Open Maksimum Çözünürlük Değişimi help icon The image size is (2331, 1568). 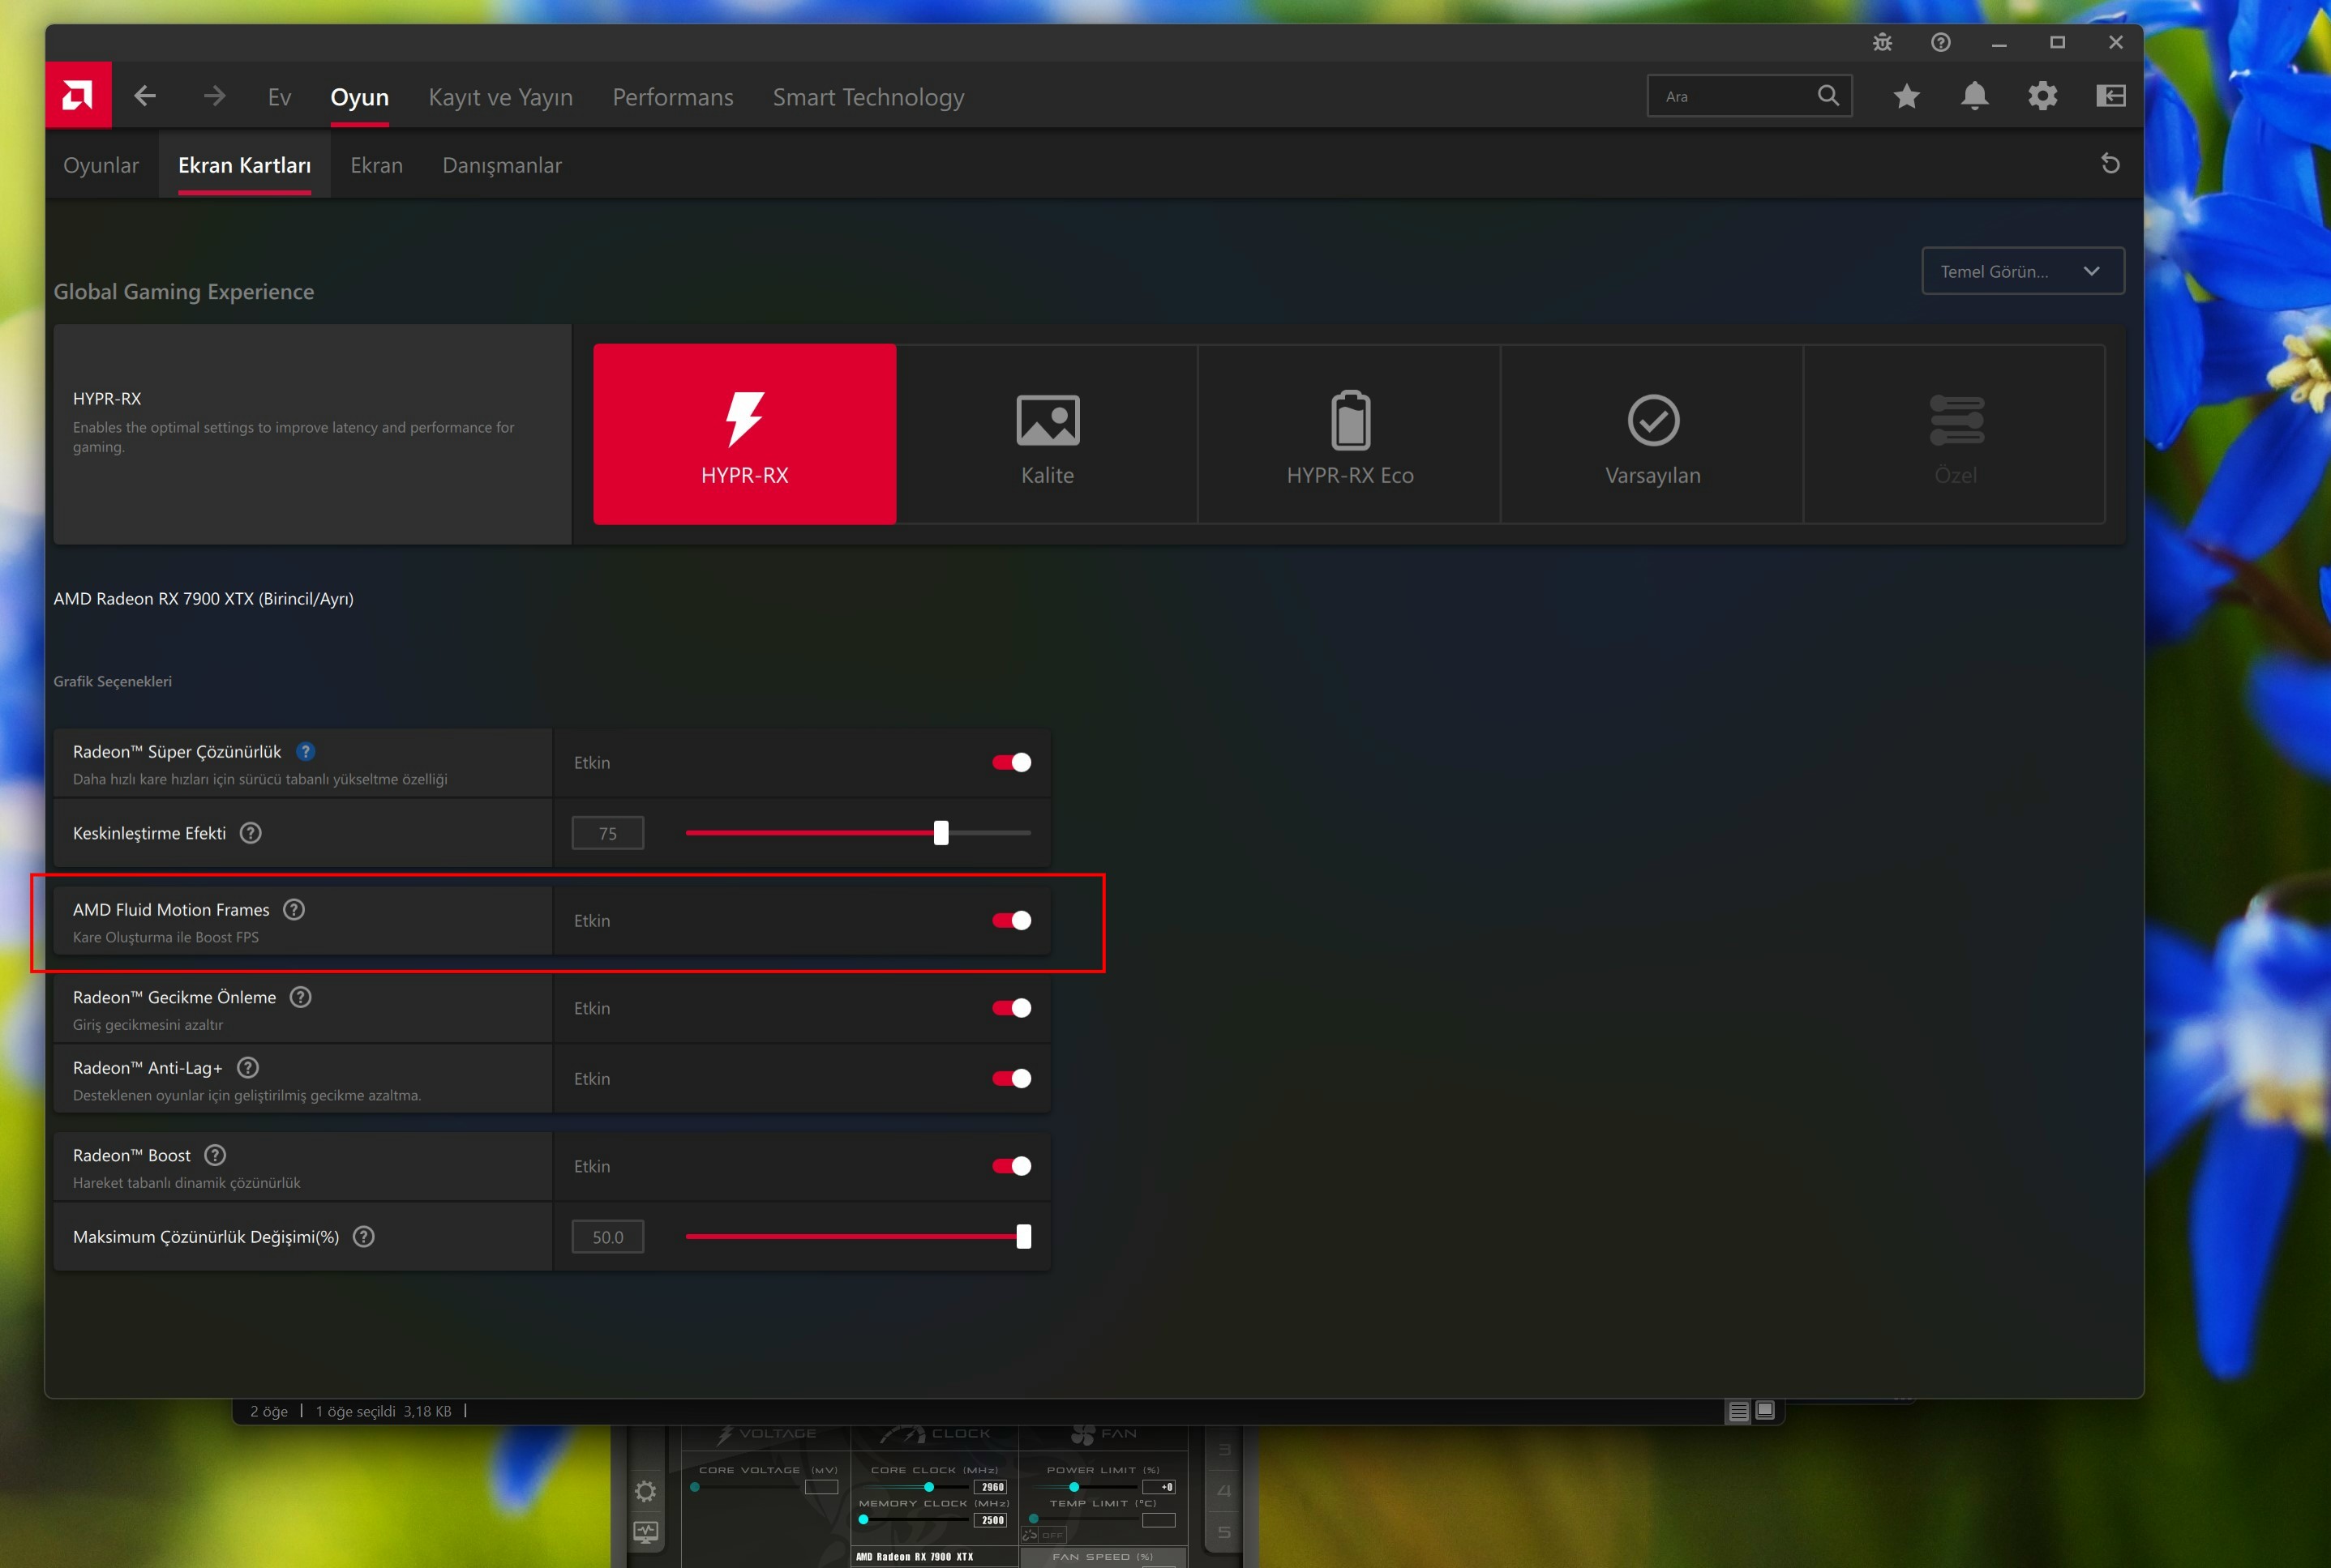click(x=364, y=1237)
